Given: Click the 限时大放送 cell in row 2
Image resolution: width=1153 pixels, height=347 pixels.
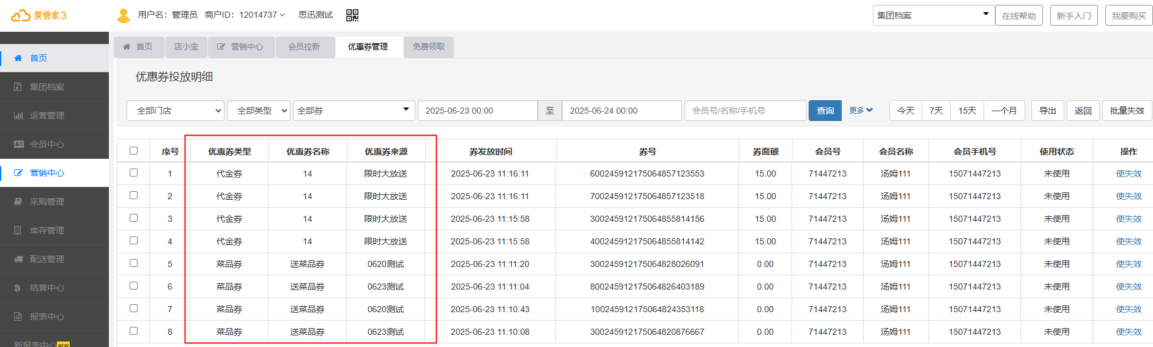Looking at the screenshot, I should coord(385,196).
